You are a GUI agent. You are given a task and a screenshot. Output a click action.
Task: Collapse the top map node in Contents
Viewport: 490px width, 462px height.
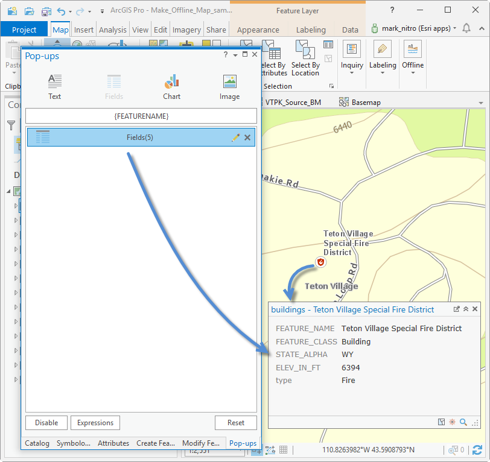(x=8, y=191)
